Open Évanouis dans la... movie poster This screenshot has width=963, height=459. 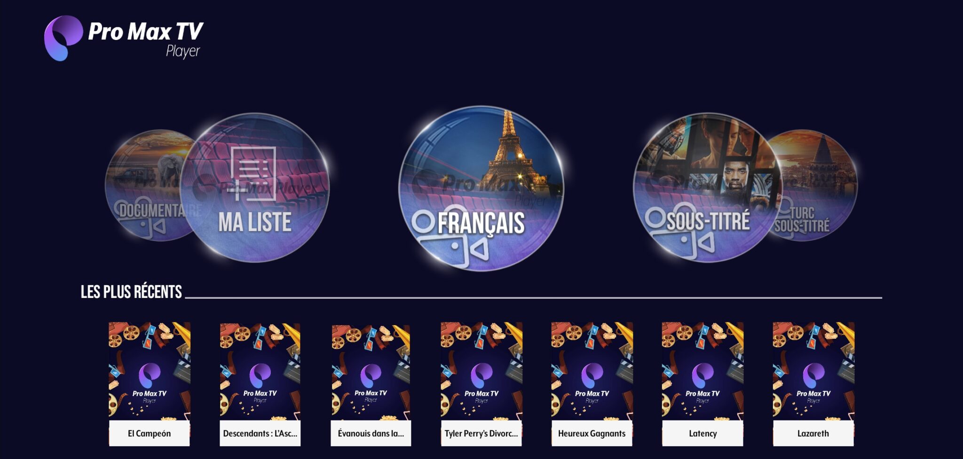pyautogui.click(x=371, y=371)
